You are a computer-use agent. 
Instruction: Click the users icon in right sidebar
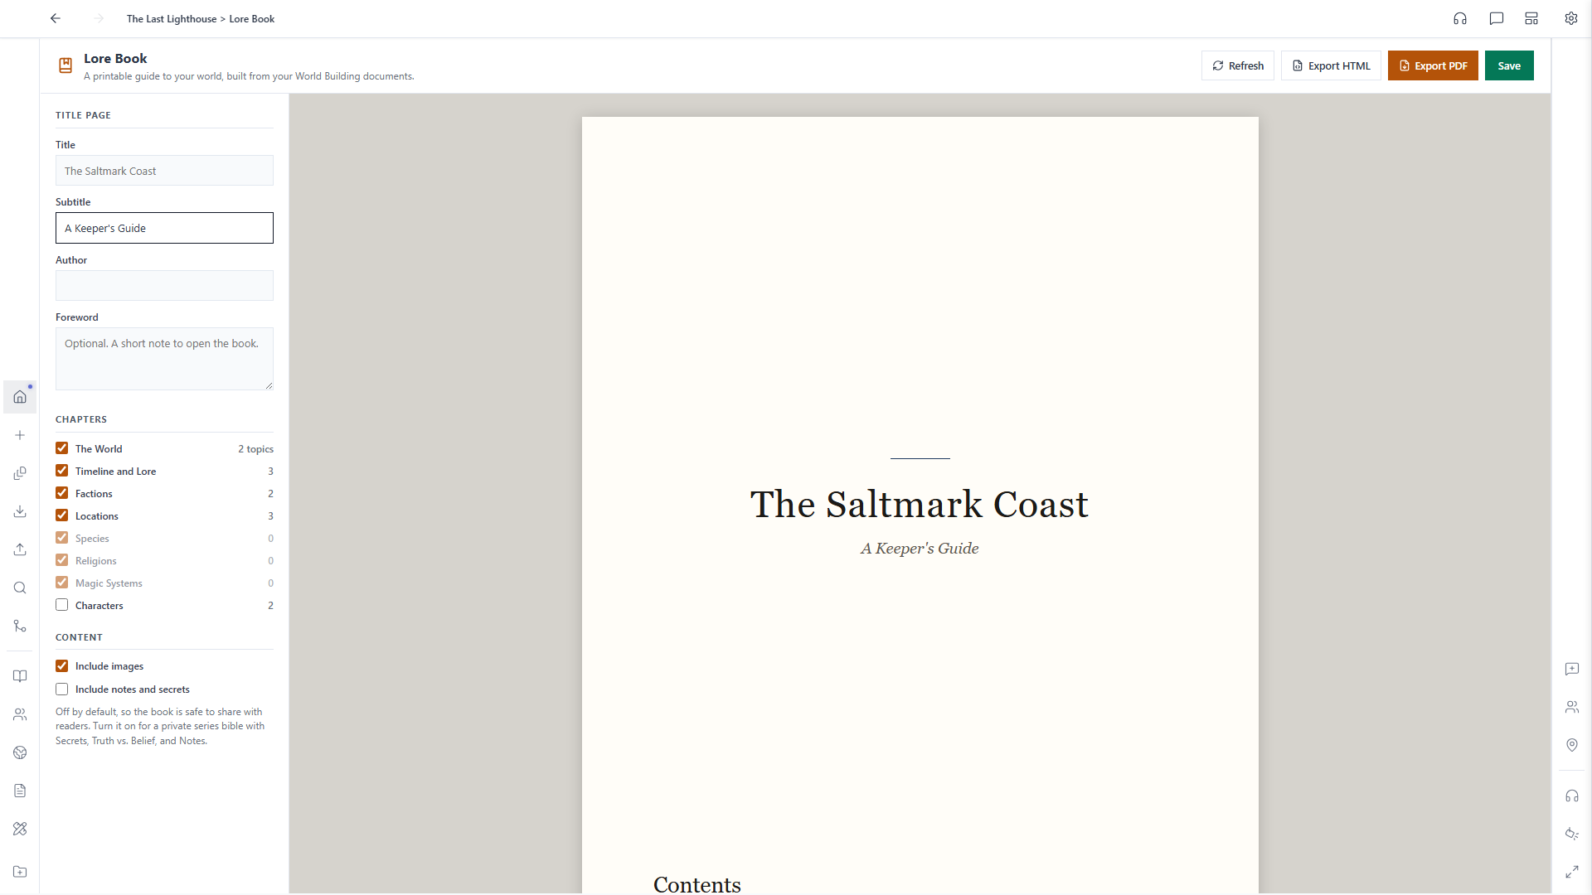[1572, 707]
